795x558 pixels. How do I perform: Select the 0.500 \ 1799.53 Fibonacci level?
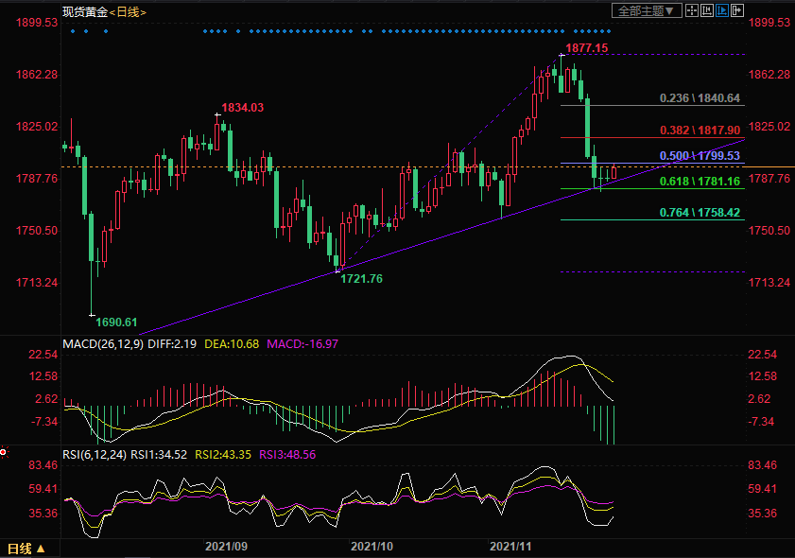(700, 156)
